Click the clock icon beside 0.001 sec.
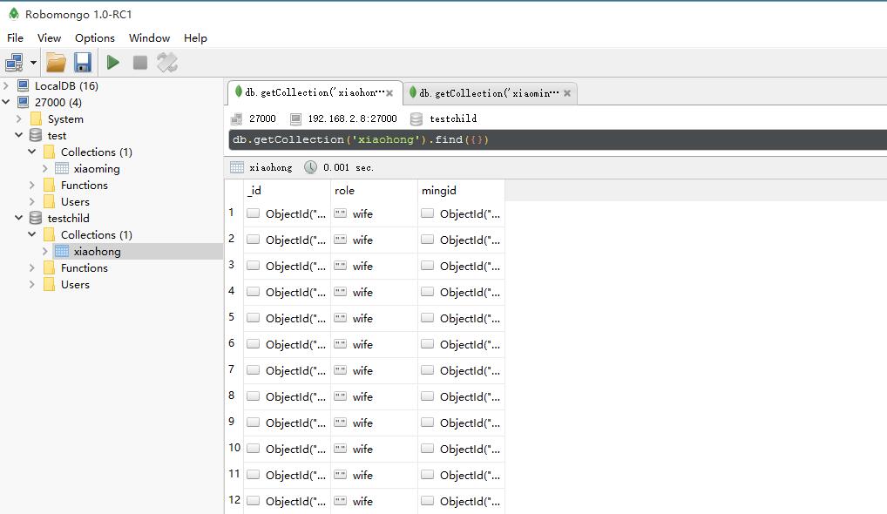Screen dimensions: 887x514 click(310, 167)
